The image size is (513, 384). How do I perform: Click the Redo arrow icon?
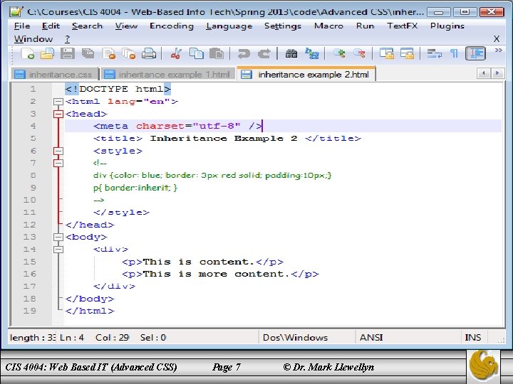(x=264, y=53)
